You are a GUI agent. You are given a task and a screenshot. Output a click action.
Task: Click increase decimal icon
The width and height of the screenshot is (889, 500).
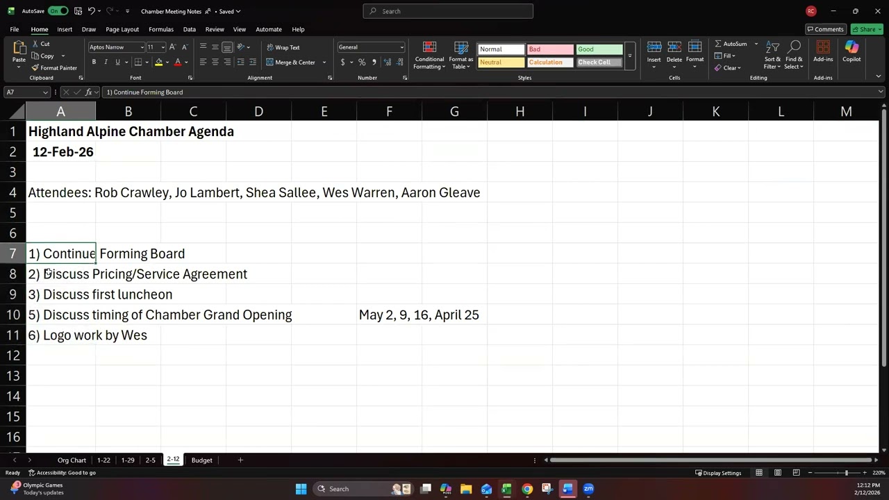(387, 62)
